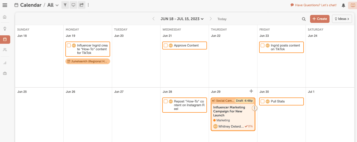Open three-dot menu on Influencer Marketing card
357x142 pixels.
pyautogui.click(x=254, y=108)
